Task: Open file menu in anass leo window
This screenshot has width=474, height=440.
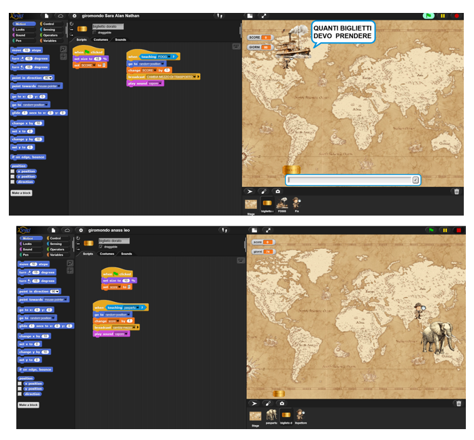Action: pyautogui.click(x=53, y=231)
